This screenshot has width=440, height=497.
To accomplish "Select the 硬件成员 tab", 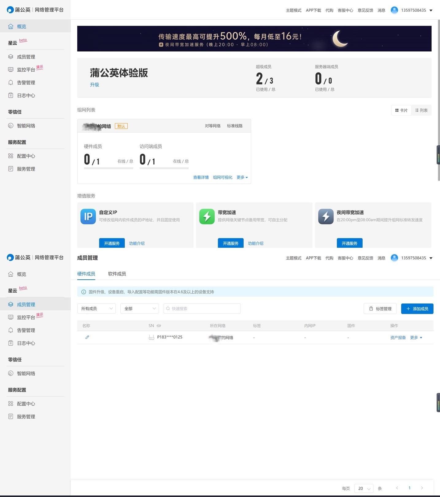I will coord(86,274).
